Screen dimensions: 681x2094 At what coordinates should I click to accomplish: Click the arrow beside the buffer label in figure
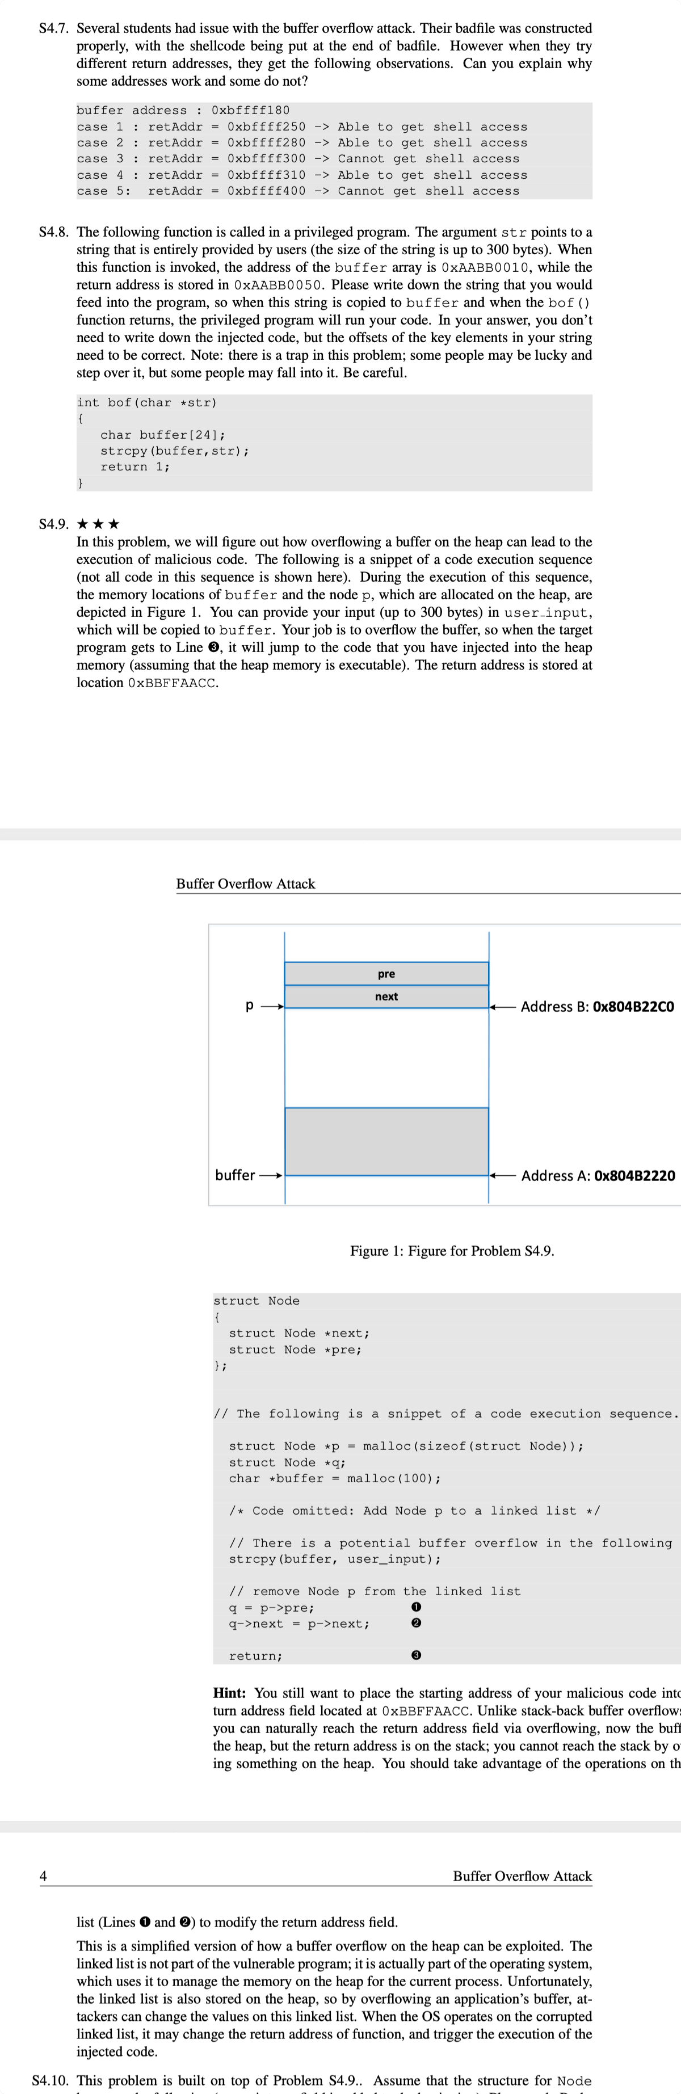pos(271,1175)
